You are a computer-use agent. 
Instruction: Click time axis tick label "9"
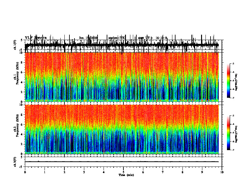202,172
